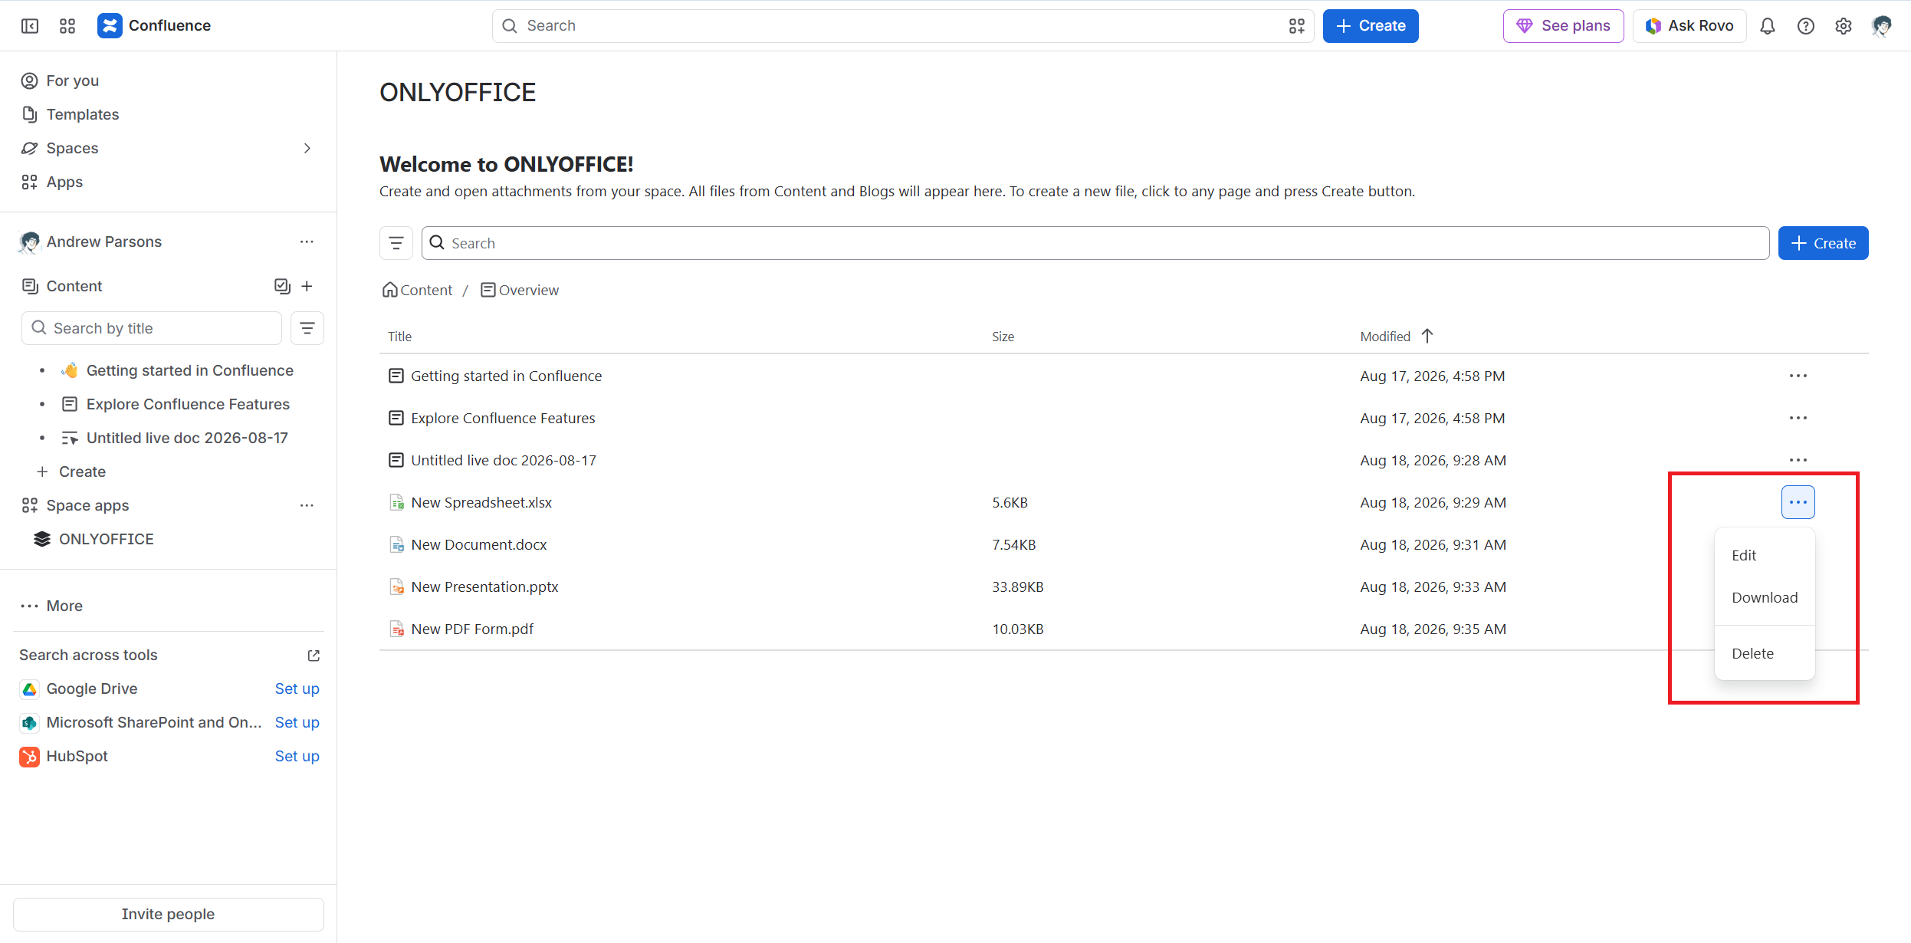Set up Microsoft SharePoint link
The height and width of the screenshot is (943, 1911).
click(x=297, y=722)
